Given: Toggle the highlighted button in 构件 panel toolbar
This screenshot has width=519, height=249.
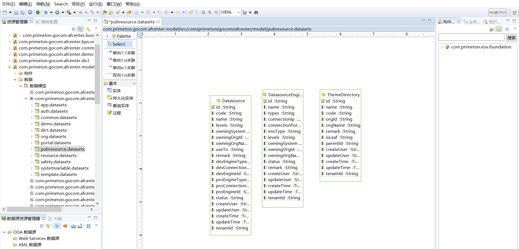Looking at the screenshot, I should 499,29.
